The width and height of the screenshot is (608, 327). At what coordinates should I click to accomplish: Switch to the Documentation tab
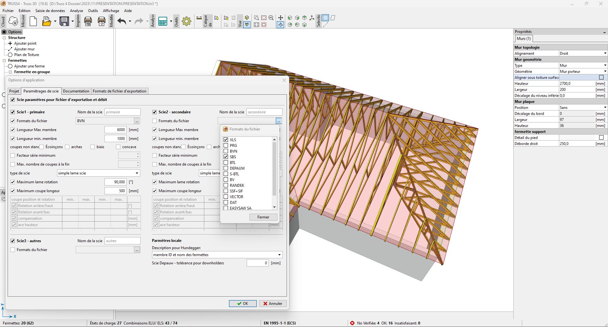coord(76,91)
